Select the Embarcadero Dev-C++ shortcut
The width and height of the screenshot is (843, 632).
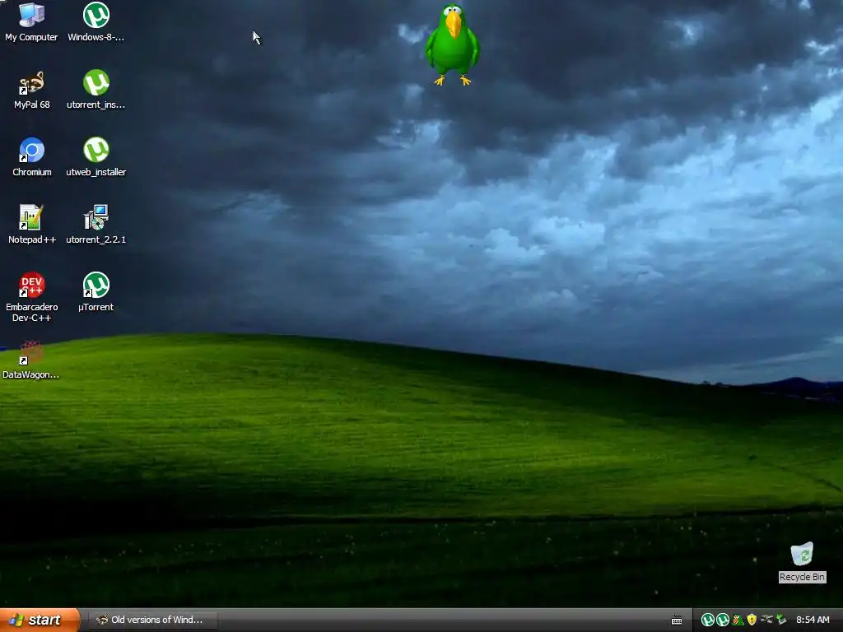click(32, 297)
